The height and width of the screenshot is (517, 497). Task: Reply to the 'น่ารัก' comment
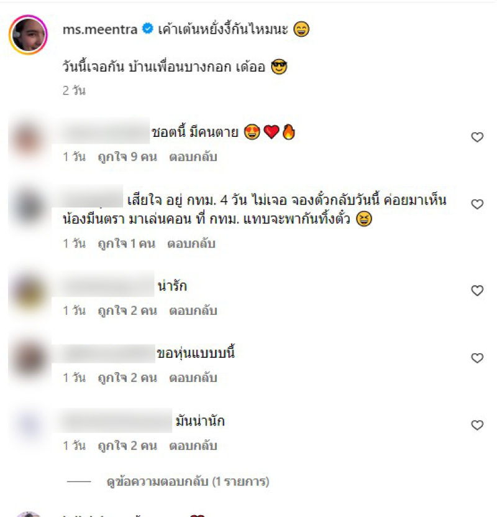coord(193,310)
